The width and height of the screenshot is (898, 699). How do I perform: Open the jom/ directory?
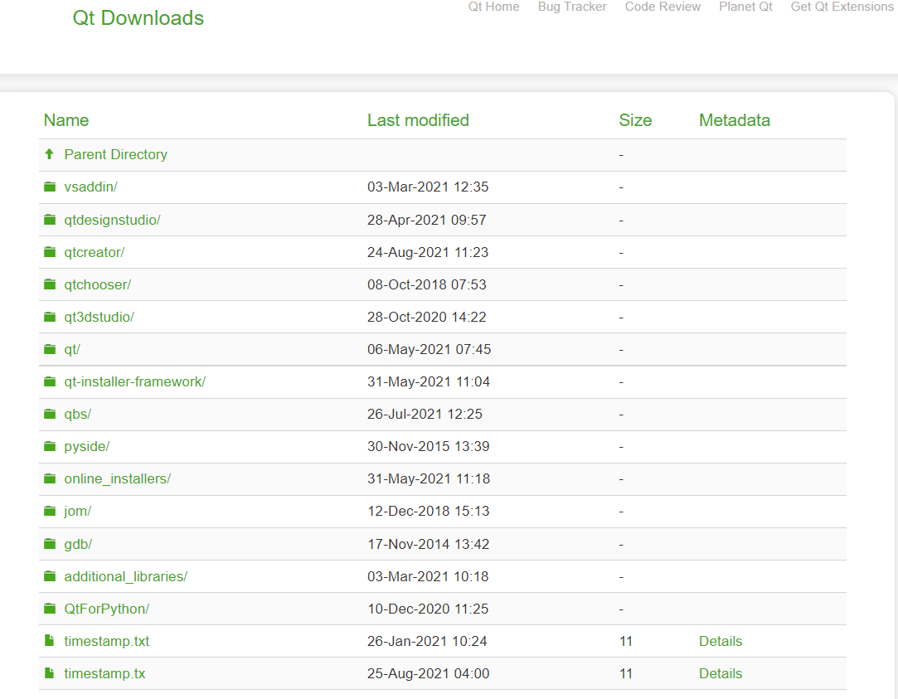pos(77,512)
